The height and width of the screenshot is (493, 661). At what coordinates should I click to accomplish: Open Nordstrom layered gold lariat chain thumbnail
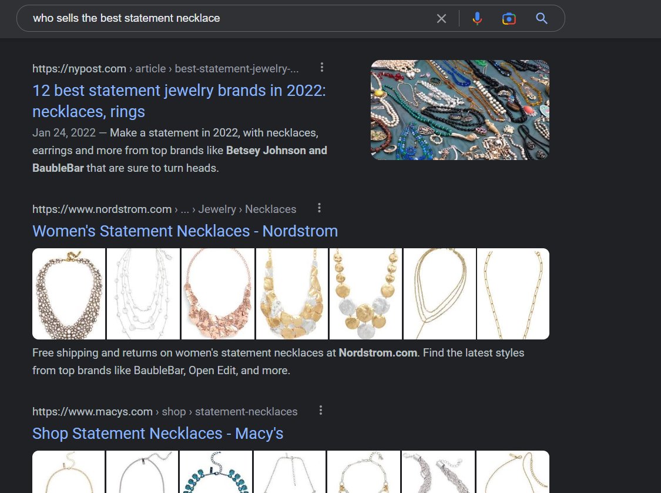pyautogui.click(x=439, y=294)
